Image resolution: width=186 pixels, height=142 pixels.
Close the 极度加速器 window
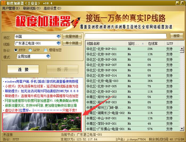(x=183, y=3)
